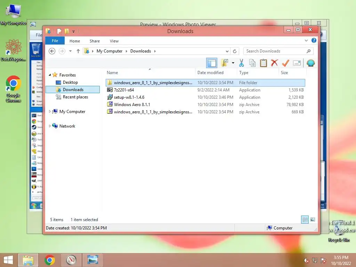Image resolution: width=356 pixels, height=267 pixels.
Task: Click My Computer in the address breadcrumb
Action: pos(110,51)
